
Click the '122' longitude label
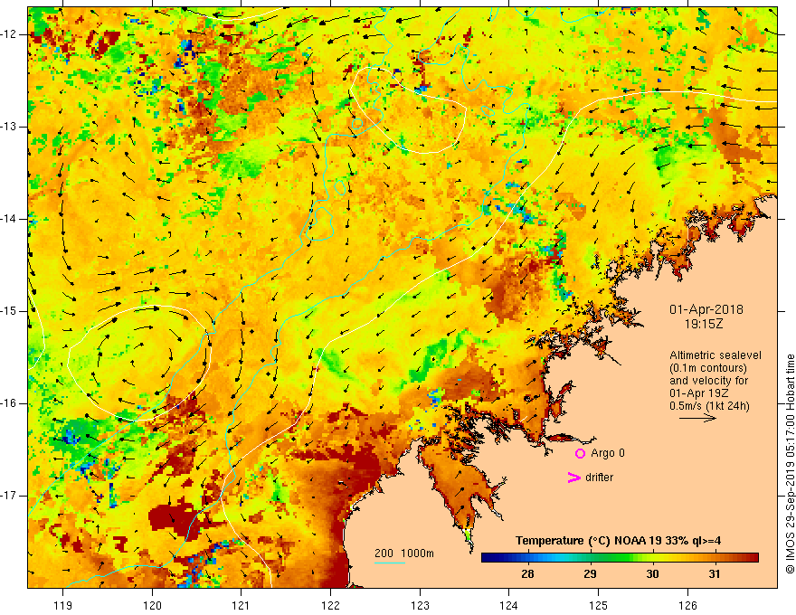pyautogui.click(x=330, y=605)
